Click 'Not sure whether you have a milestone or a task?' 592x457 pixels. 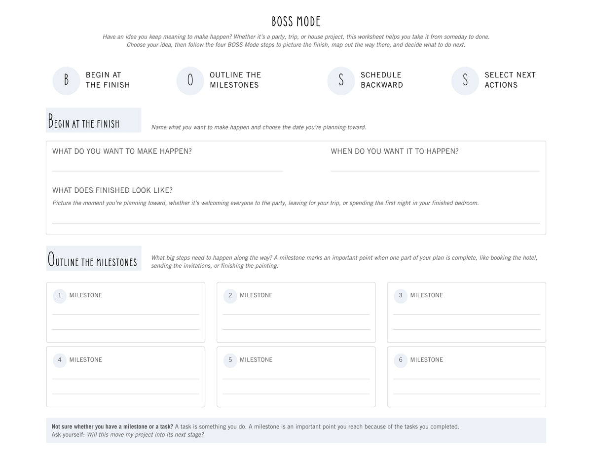112,427
